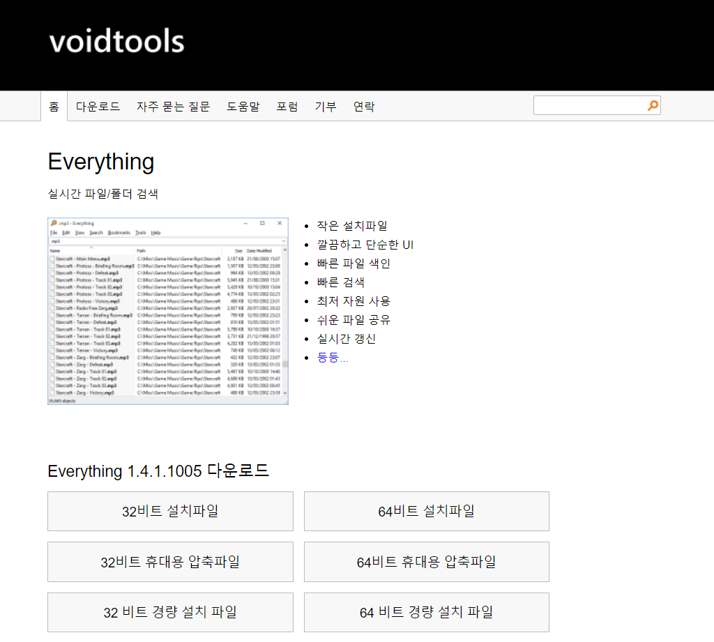Click the 빠른 파일 색인 list item
This screenshot has height=642, width=714.
pyautogui.click(x=354, y=263)
